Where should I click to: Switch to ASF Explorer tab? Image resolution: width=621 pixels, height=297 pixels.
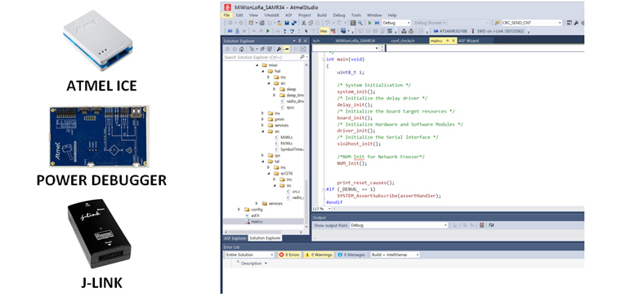click(x=235, y=238)
